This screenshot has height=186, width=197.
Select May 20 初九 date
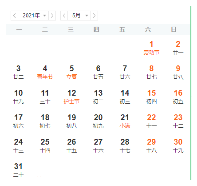[98, 121]
